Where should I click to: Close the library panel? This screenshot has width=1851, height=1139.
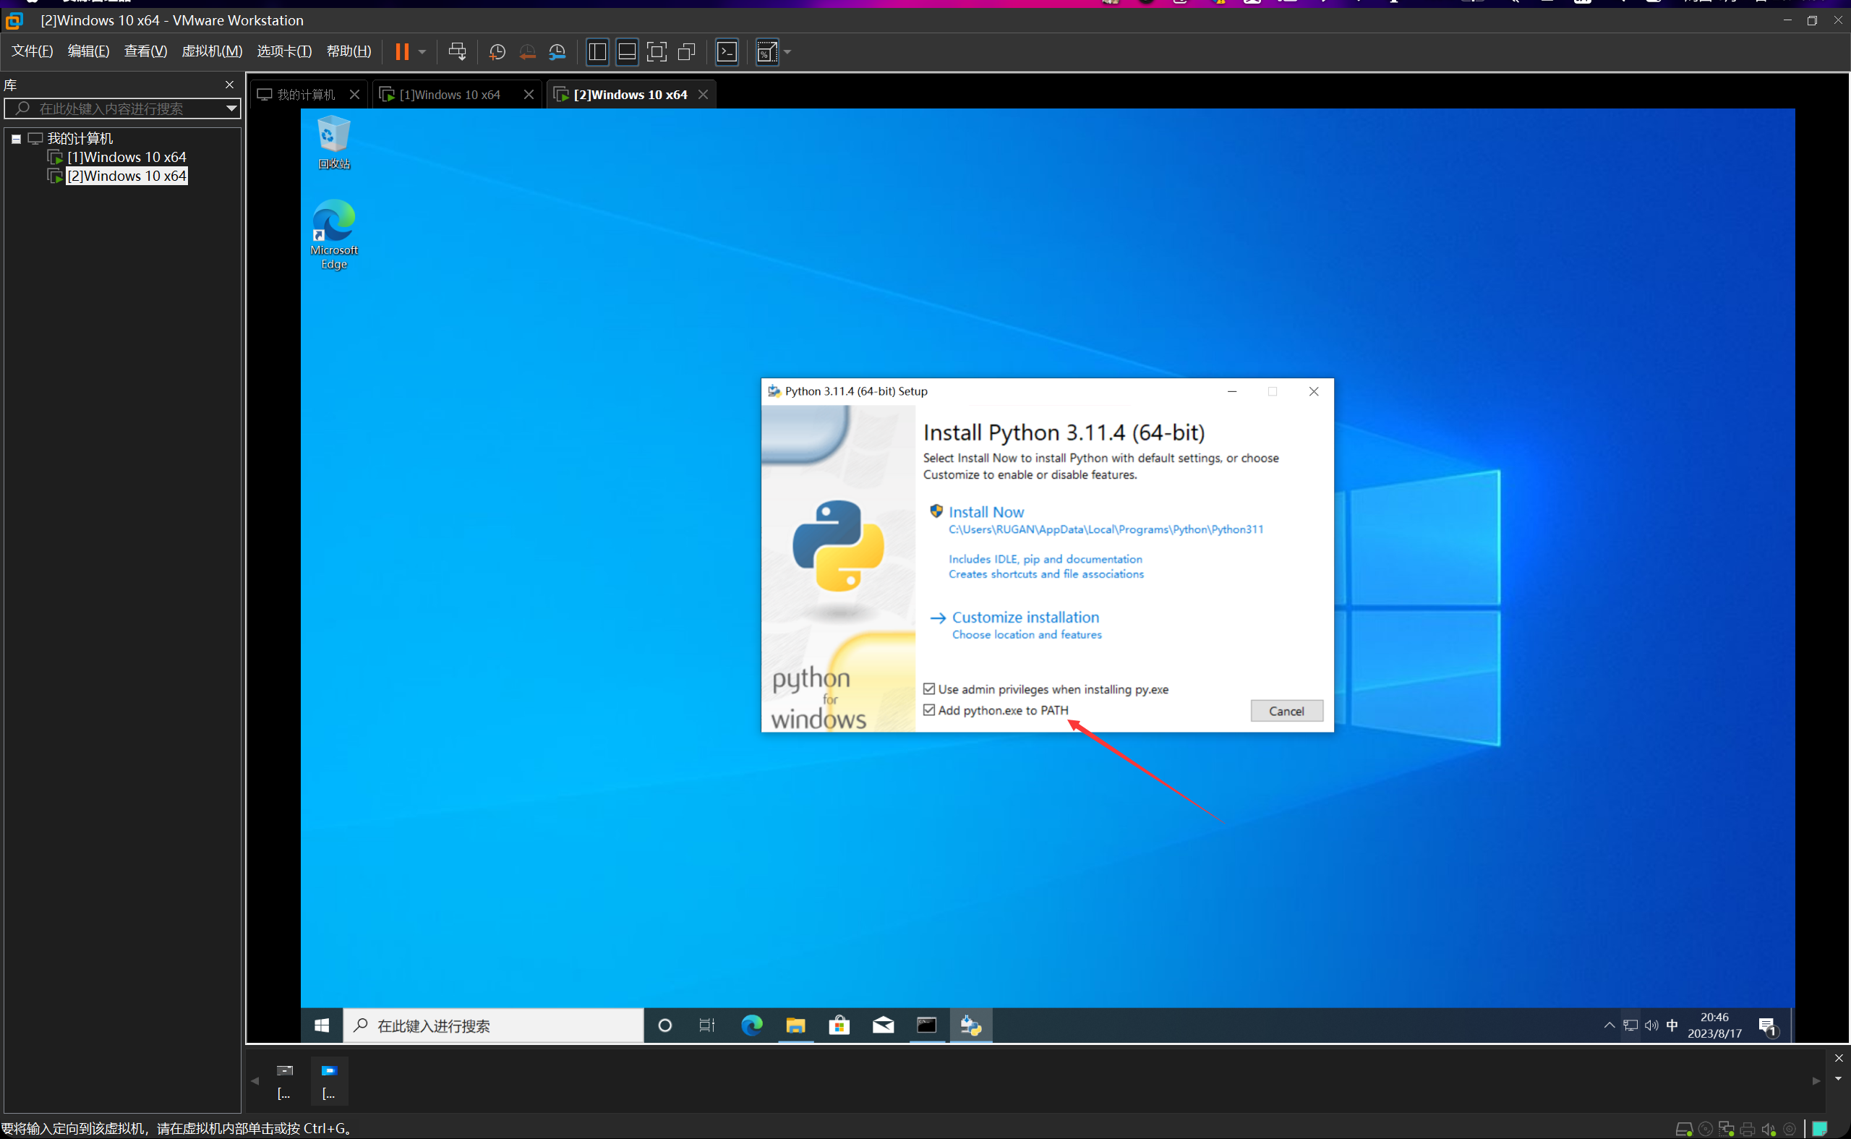(230, 85)
